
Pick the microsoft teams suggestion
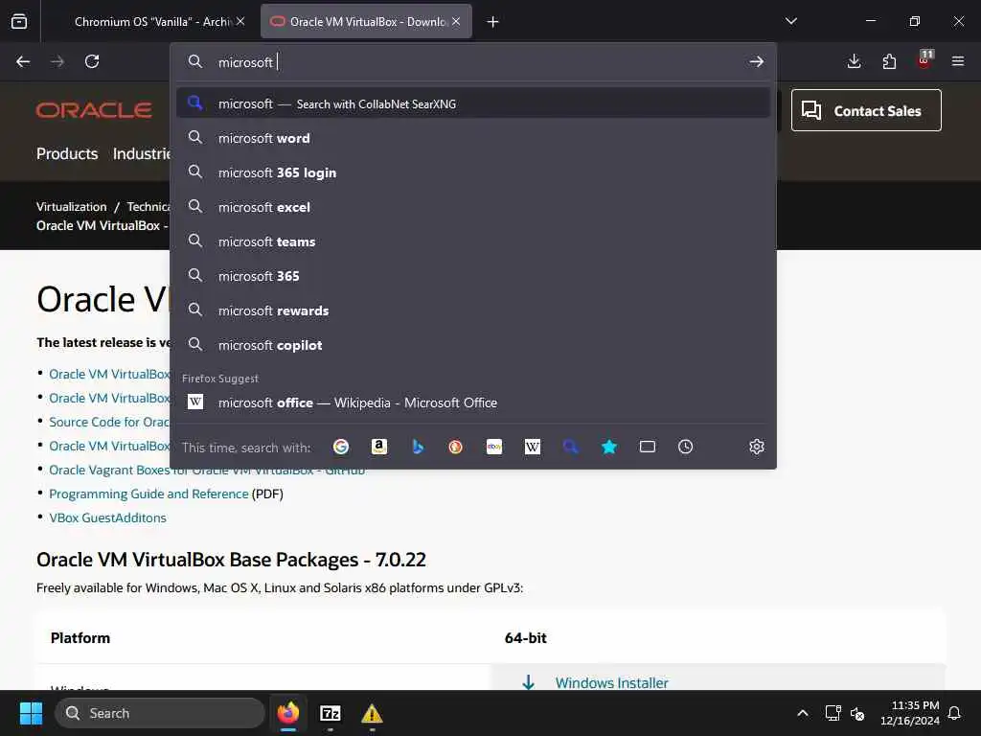[x=473, y=241]
